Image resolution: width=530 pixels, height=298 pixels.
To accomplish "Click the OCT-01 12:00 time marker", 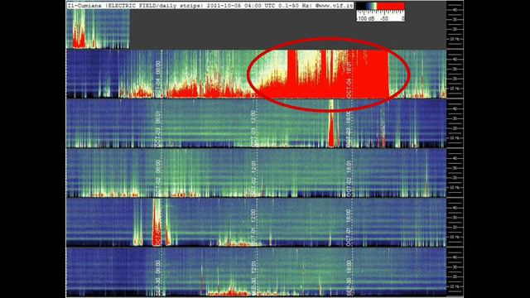I will click(x=253, y=228).
